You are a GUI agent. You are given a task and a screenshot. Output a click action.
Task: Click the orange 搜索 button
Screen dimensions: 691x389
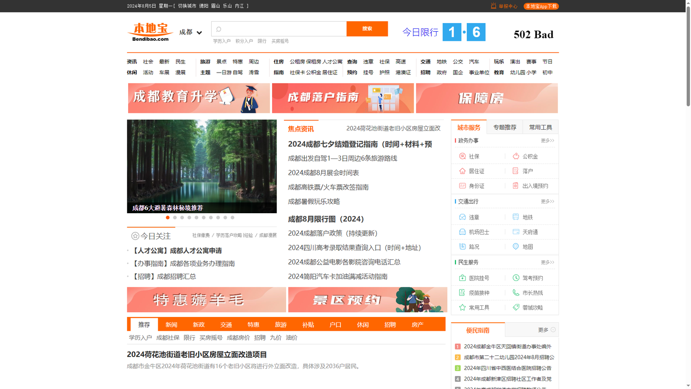pyautogui.click(x=367, y=29)
